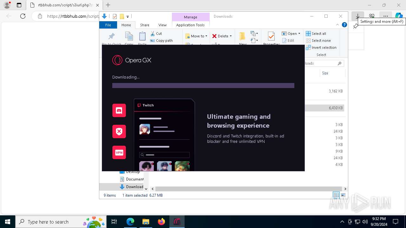The height and width of the screenshot is (228, 406).
Task: Select Documents in the navigation pane
Action: [x=132, y=179]
